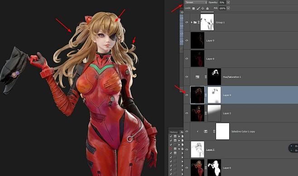This screenshot has height=176, width=298.
Task: Hide Layer 9 with its eye icon
Action: pos(187,40)
